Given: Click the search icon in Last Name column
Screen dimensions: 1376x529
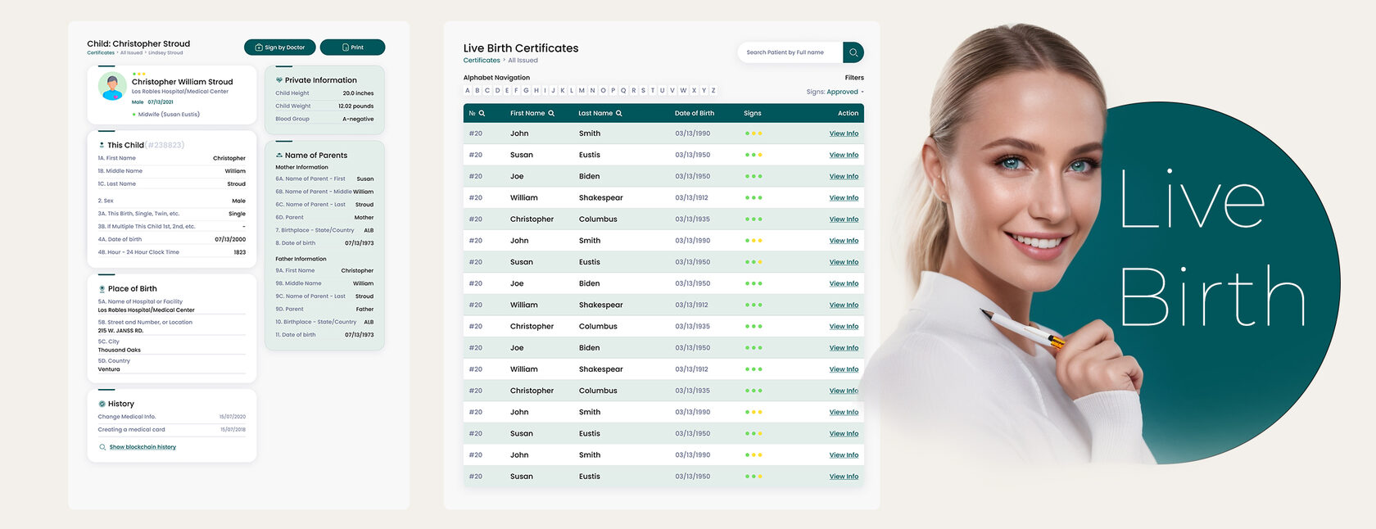Looking at the screenshot, I should pyautogui.click(x=619, y=114).
